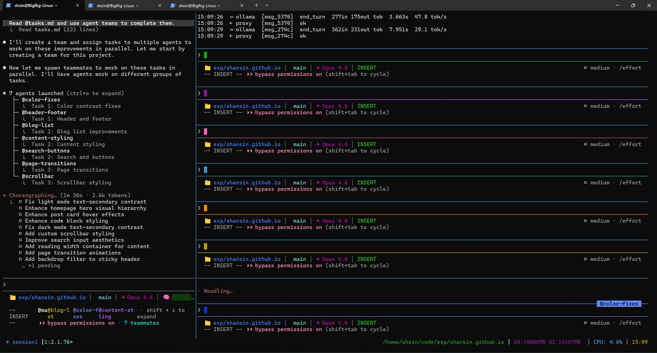
Task: Click folder icon in the left lead pane
Action: [13, 298]
